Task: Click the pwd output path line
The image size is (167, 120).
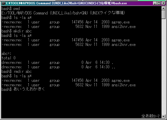Action: (63, 13)
